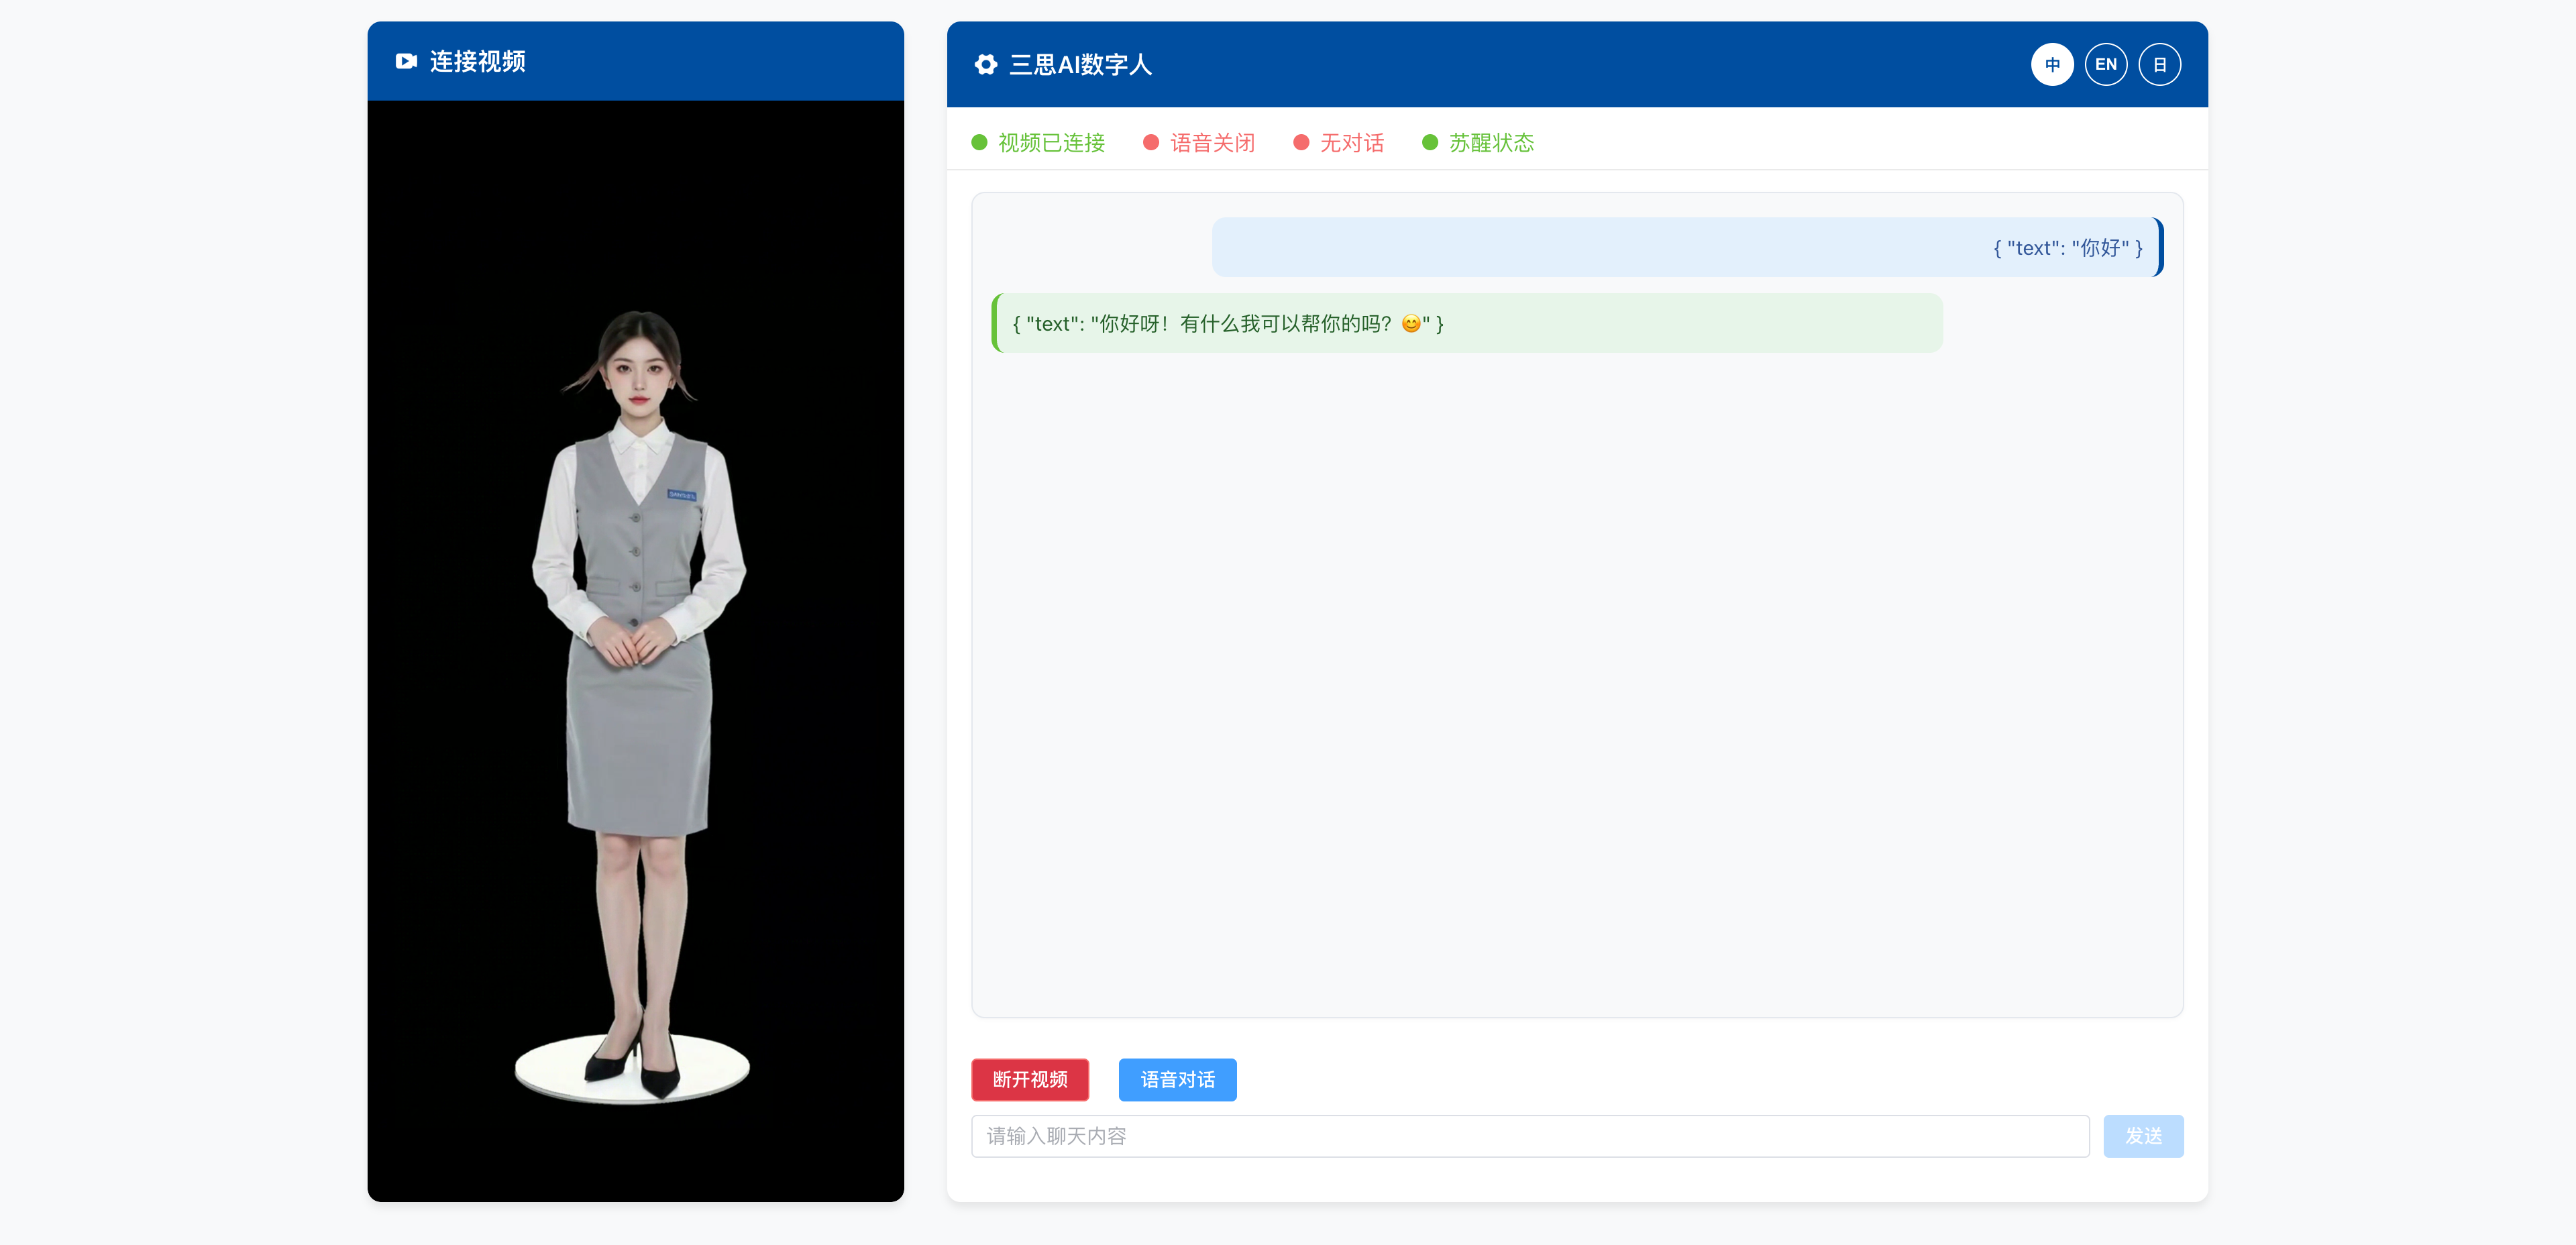Click the green dot beside 苏醒状态
The height and width of the screenshot is (1245, 2576).
pos(1430,143)
